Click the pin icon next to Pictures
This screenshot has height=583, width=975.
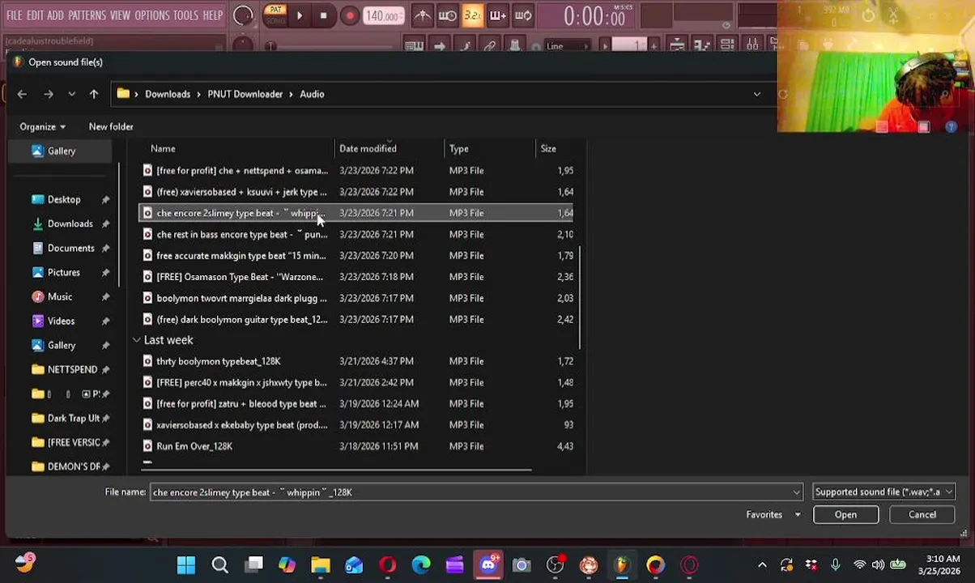[x=105, y=272]
